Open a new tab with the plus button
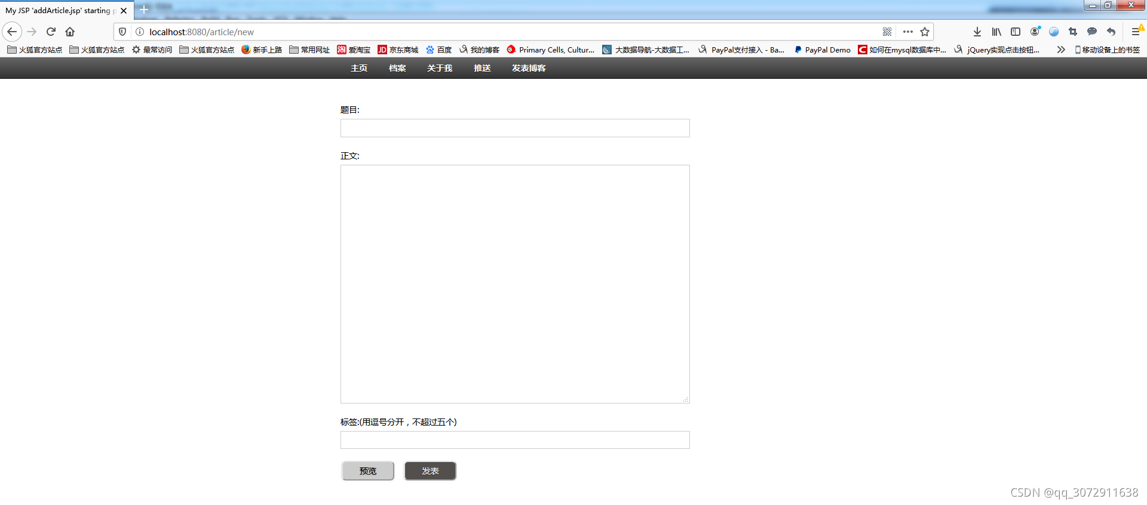 [144, 10]
